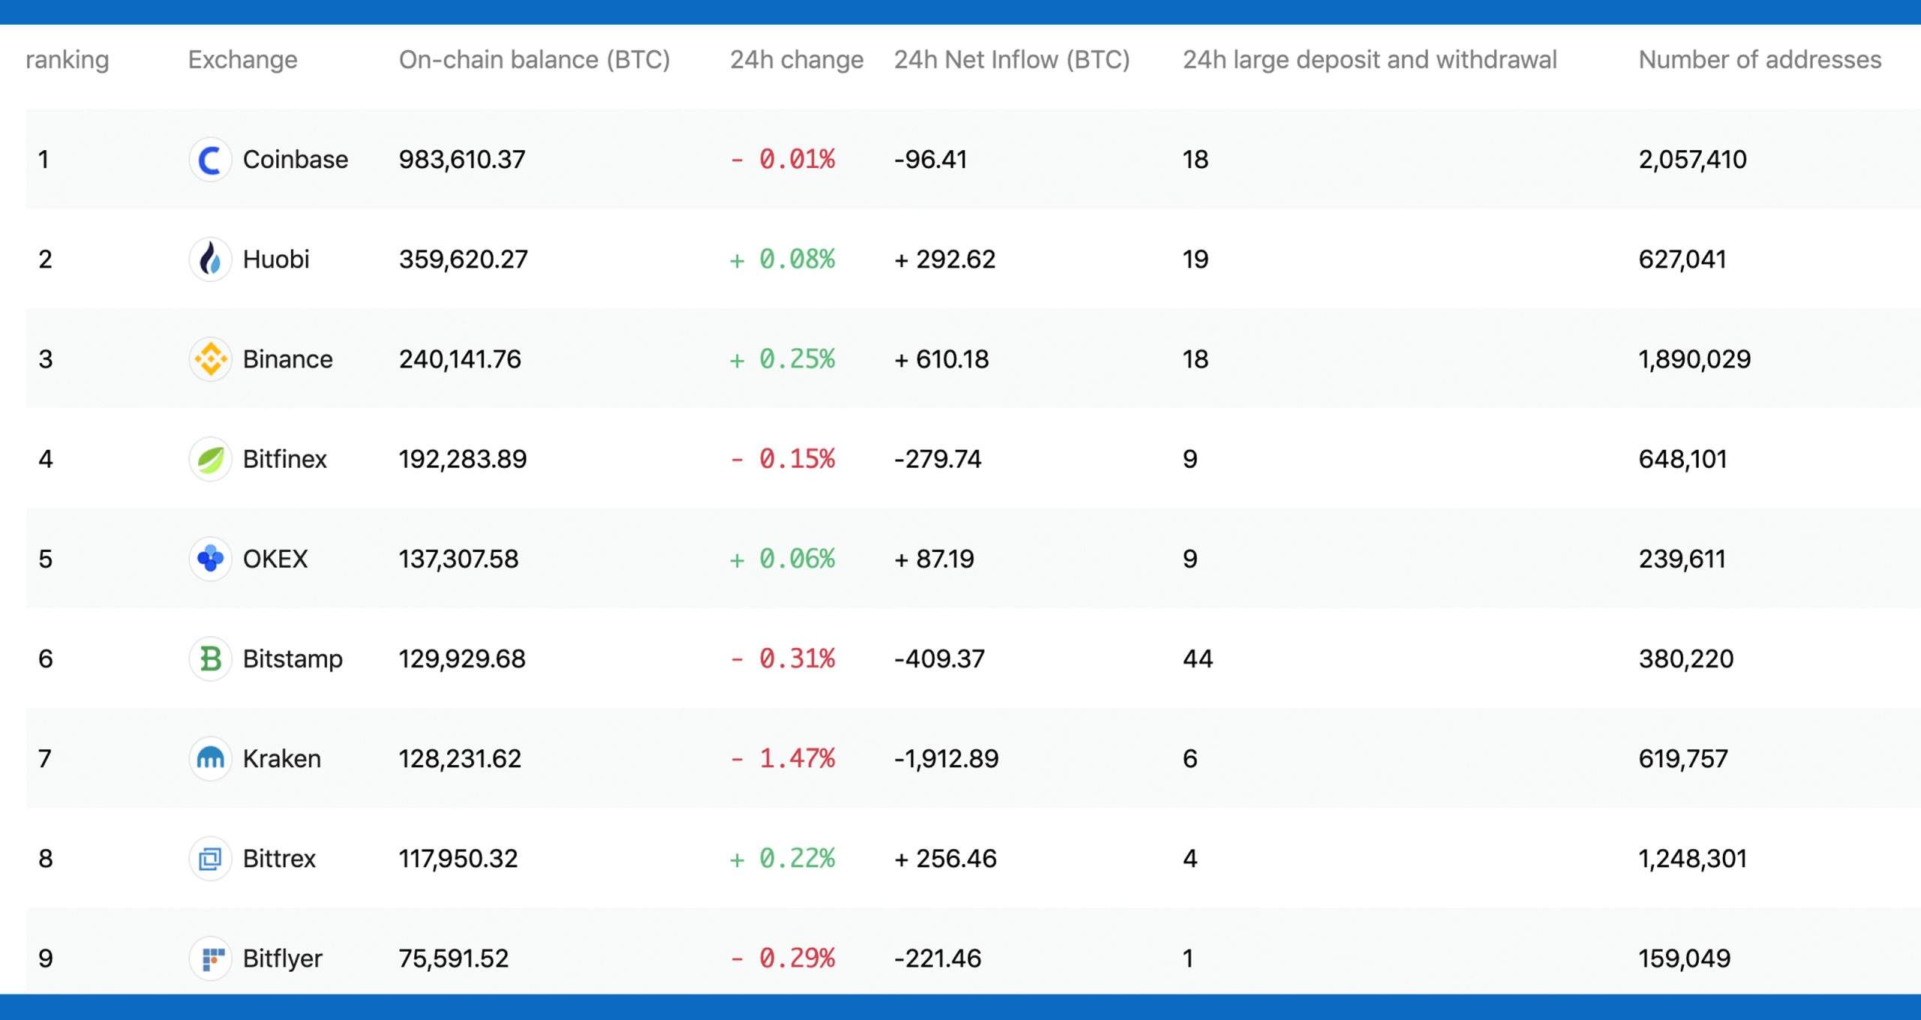Sort by 24h change column header

pos(796,59)
